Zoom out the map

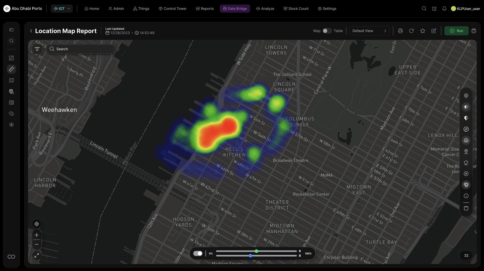37,244
